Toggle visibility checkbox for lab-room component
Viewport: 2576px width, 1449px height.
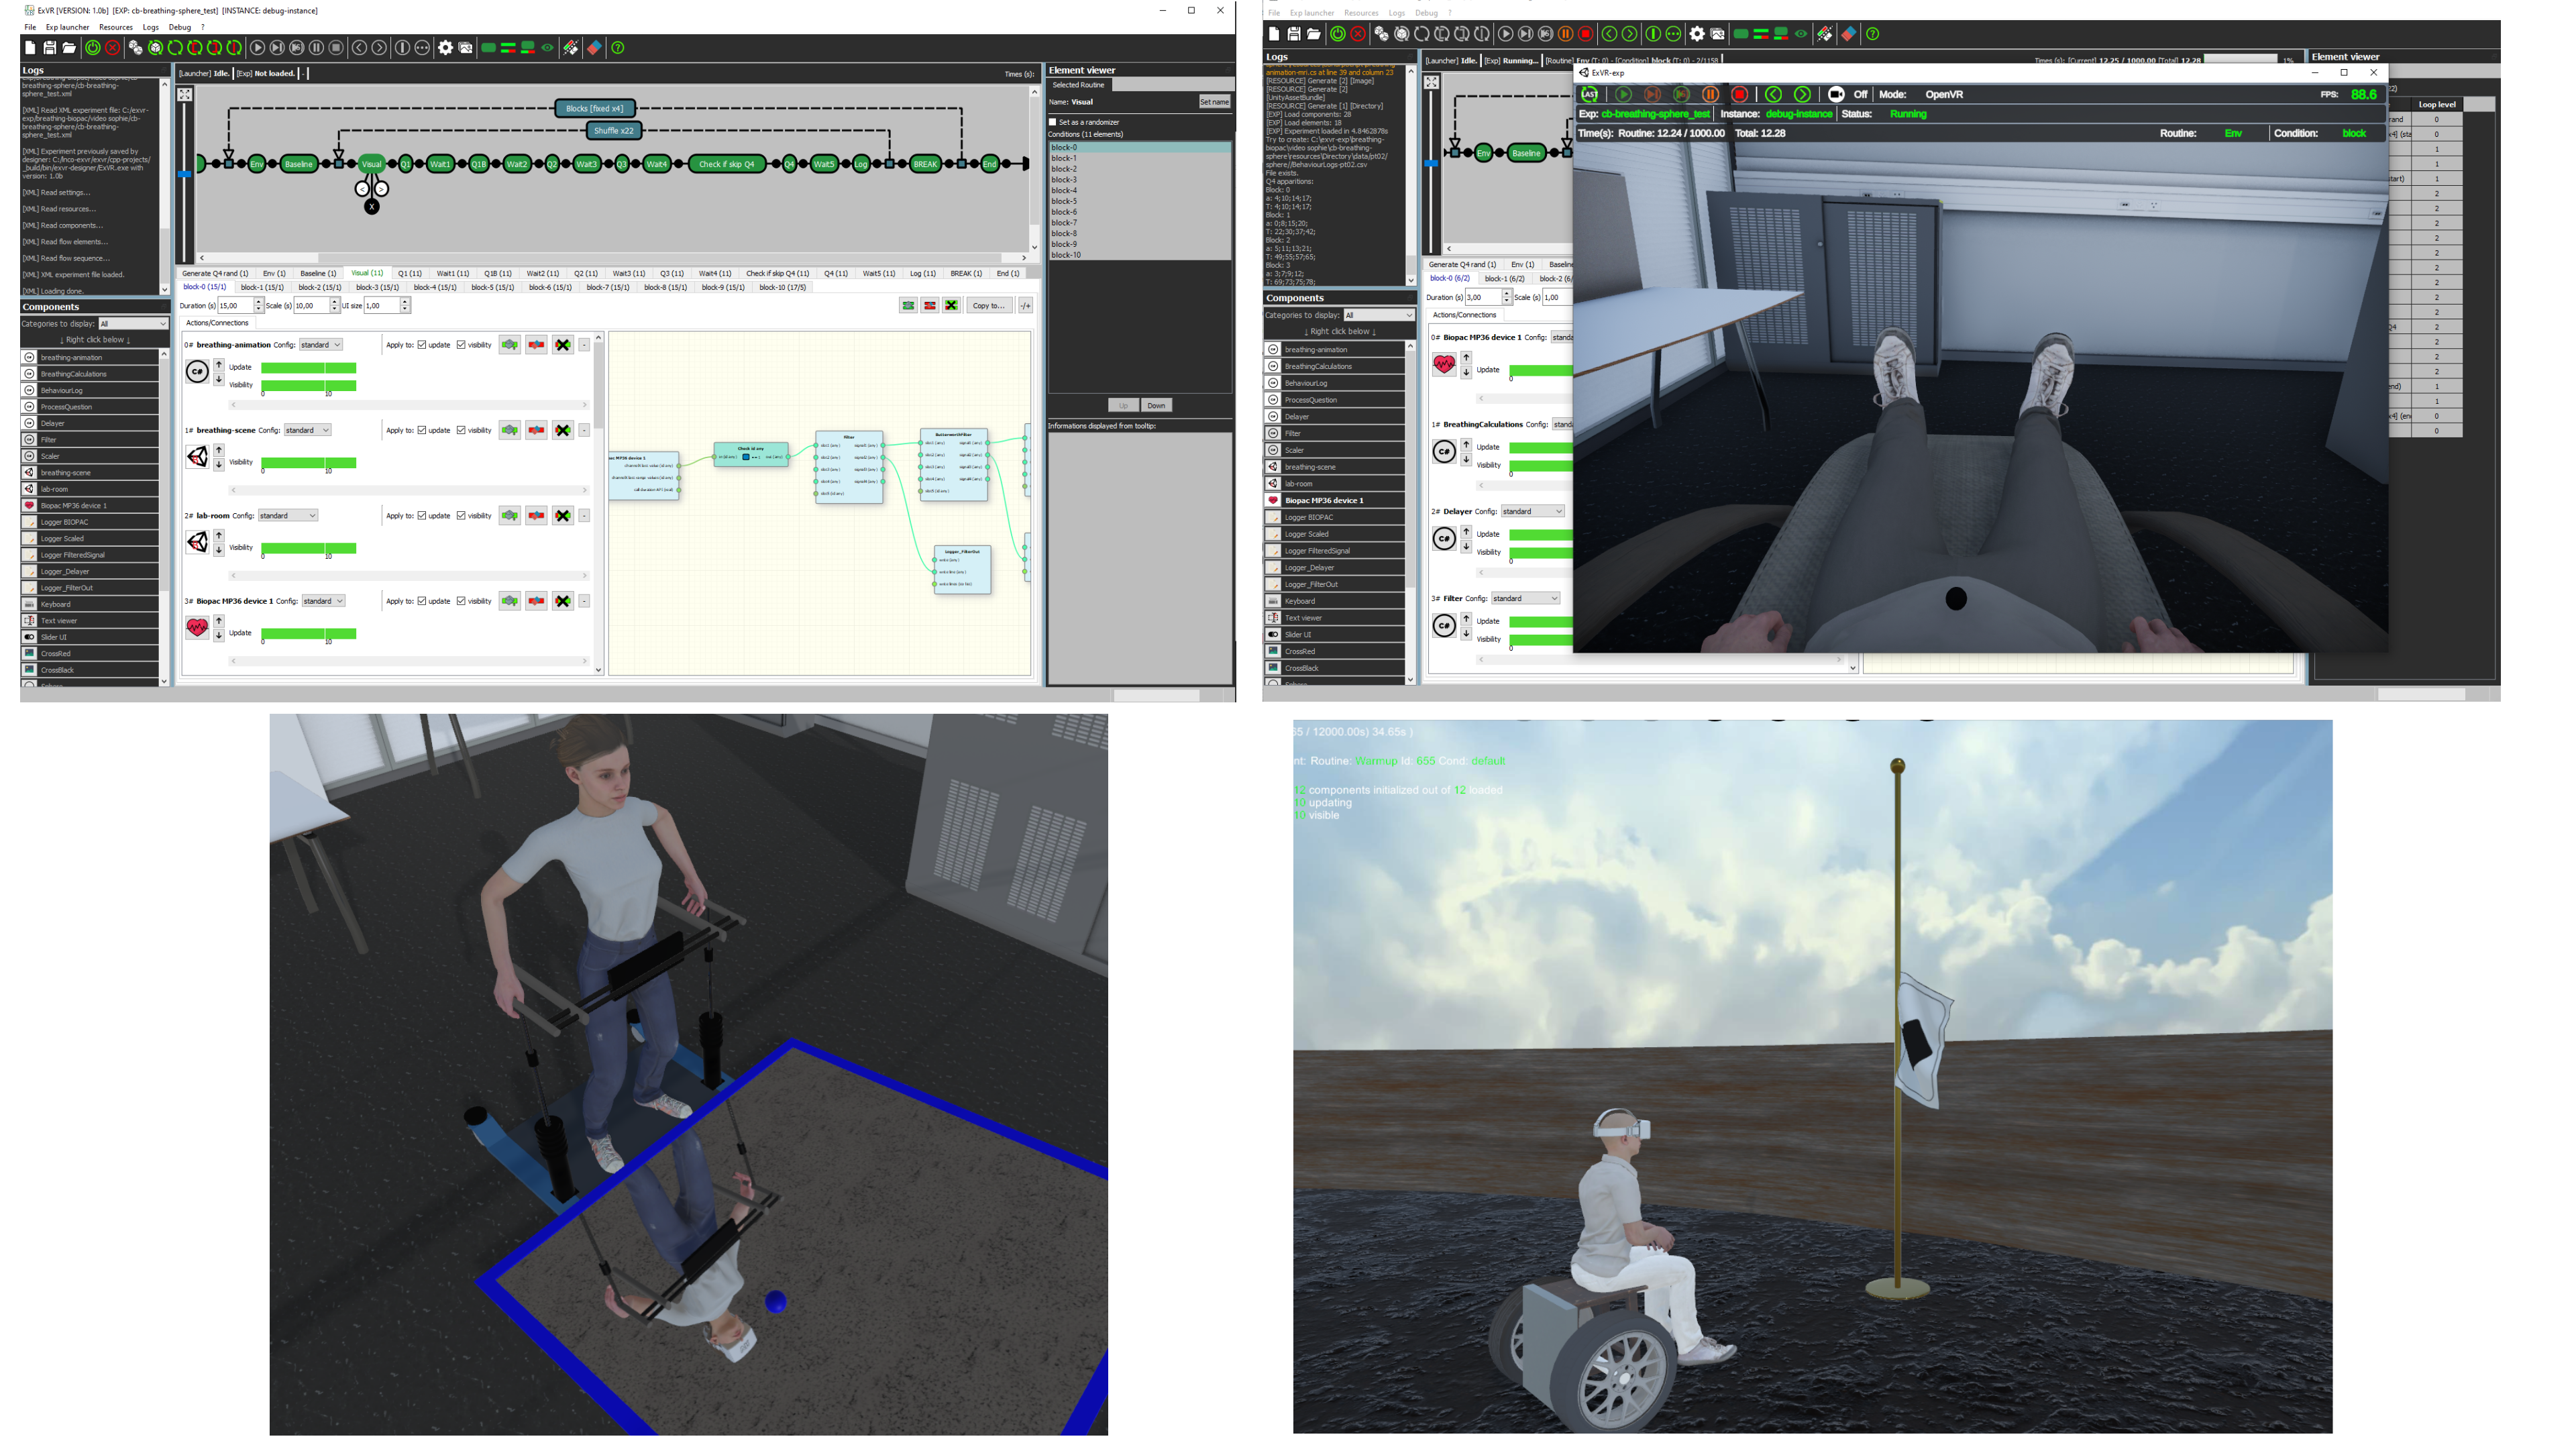[x=461, y=516]
